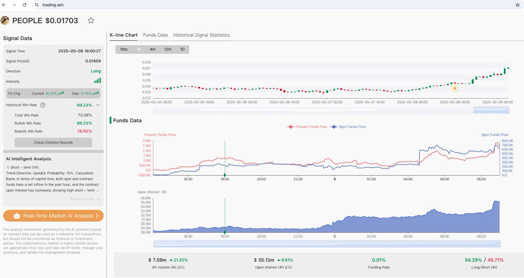Click the Signal Time 2025-05-08 18:00:27
This screenshot has width=524, height=278.
pos(79,51)
